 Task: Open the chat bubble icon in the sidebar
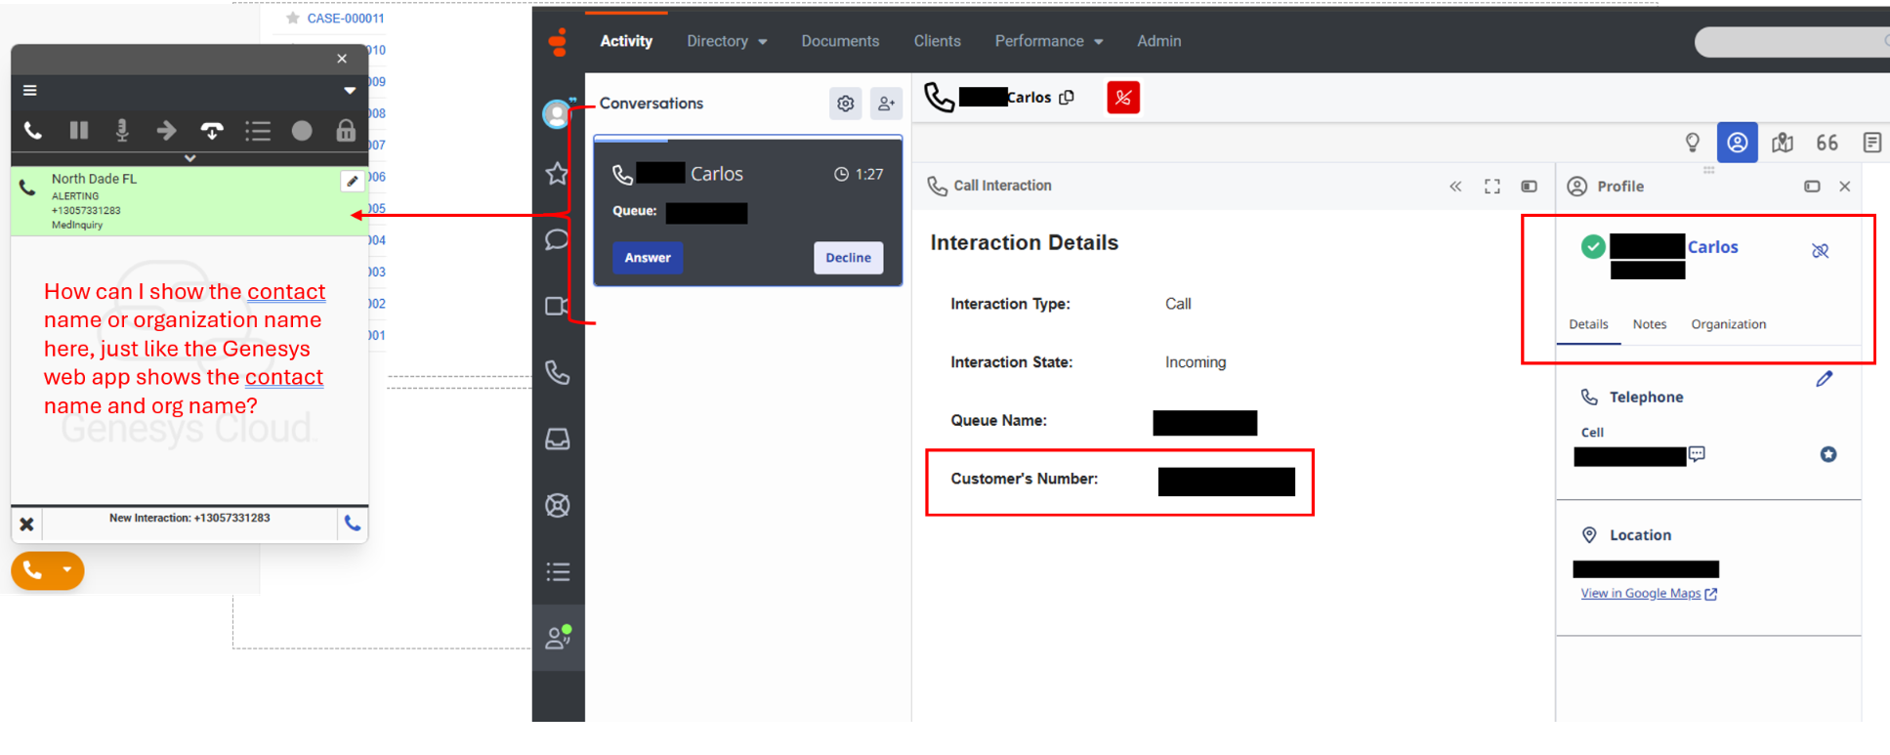pos(557,239)
